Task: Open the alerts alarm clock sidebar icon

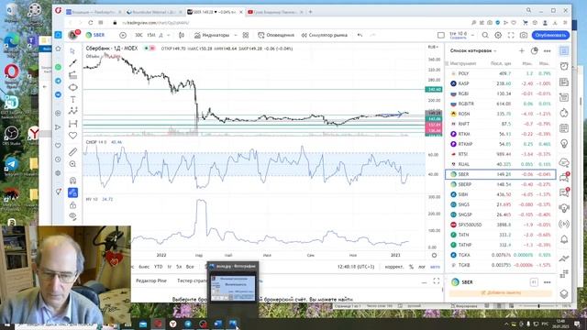Action: click(564, 67)
